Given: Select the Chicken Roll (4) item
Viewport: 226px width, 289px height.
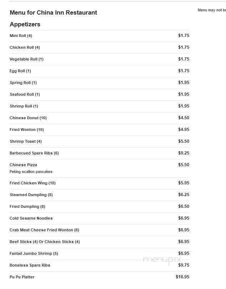Looking at the screenshot, I should [25, 47].
